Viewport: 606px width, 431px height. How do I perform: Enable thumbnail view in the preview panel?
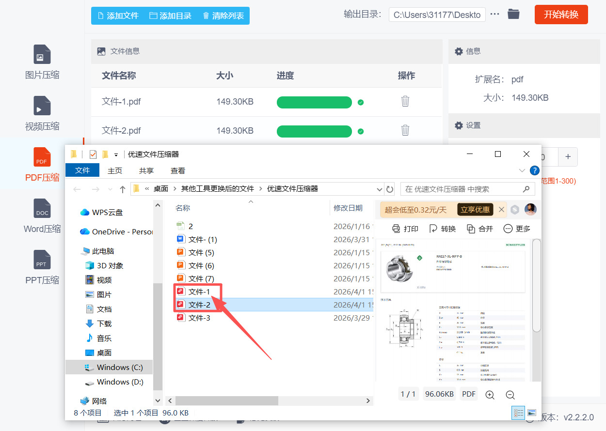pos(533,413)
